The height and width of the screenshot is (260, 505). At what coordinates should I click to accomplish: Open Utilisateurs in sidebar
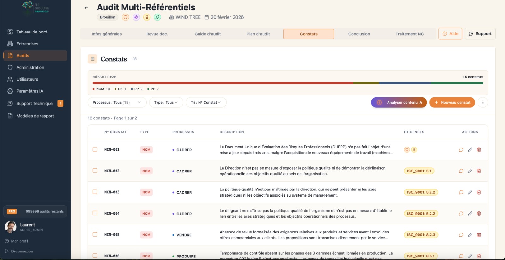pos(35,79)
